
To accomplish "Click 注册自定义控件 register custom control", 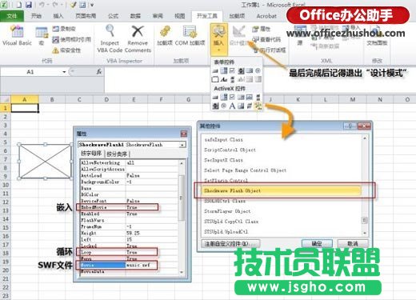I will pos(230,243).
